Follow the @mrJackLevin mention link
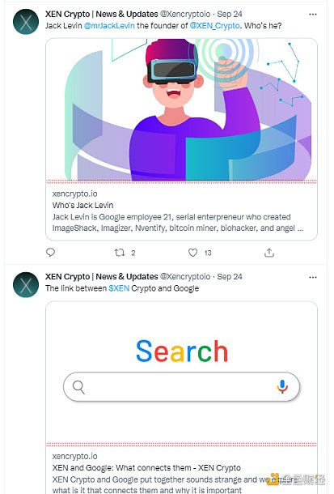 (109, 26)
